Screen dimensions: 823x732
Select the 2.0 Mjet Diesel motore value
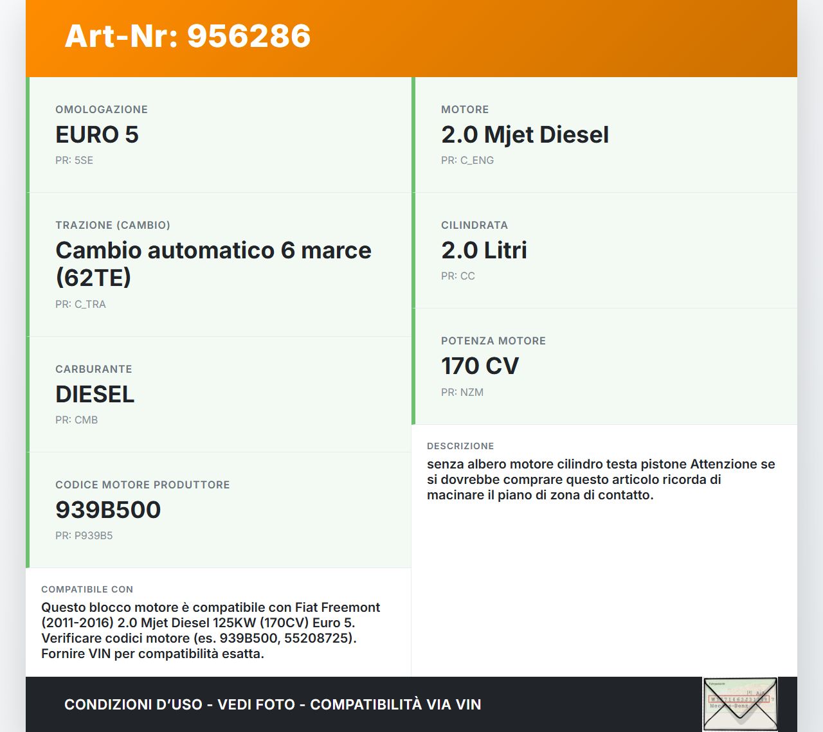pos(525,135)
